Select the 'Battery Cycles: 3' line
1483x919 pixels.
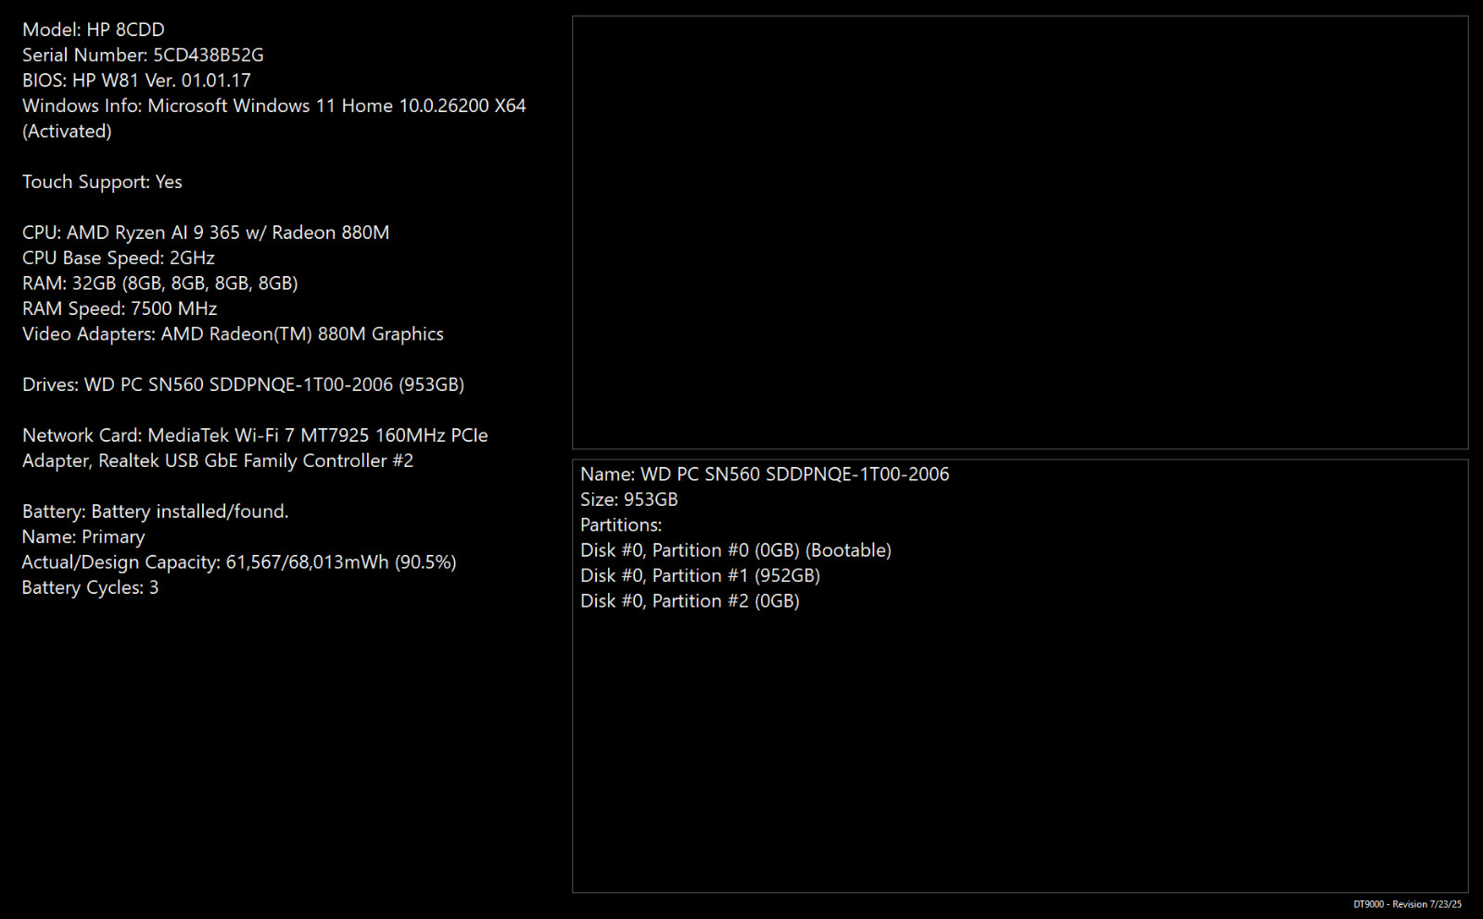90,587
